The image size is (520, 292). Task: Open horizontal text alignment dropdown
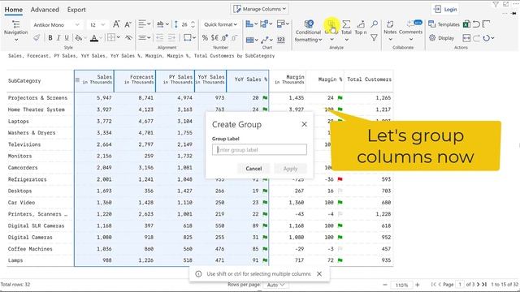click(x=145, y=24)
